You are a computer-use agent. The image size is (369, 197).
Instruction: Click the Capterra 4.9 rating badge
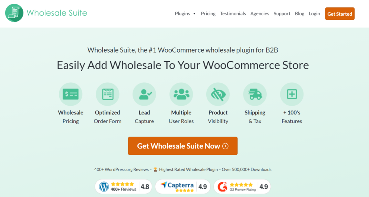pos(183,187)
